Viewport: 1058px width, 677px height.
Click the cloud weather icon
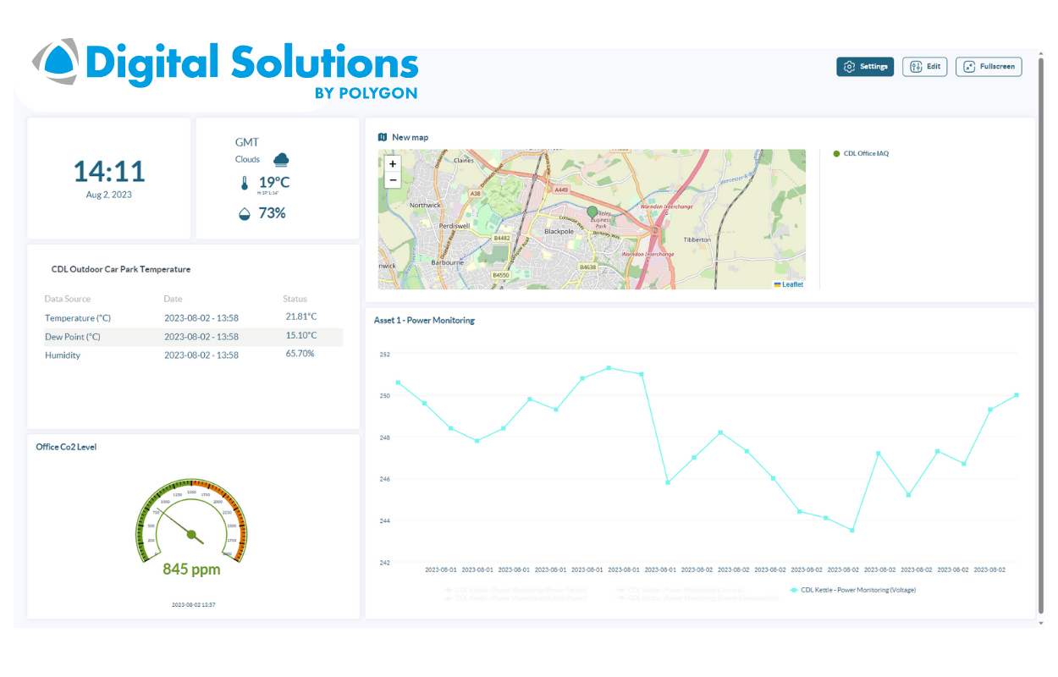pyautogui.click(x=281, y=159)
